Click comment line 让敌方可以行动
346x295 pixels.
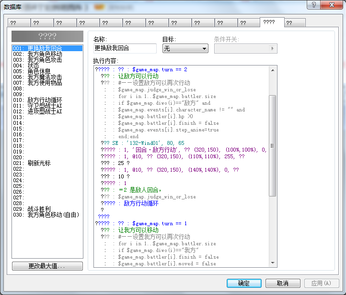(x=130, y=76)
